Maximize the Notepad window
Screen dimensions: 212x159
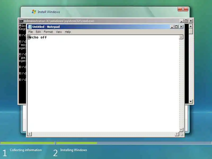(x=176, y=27)
